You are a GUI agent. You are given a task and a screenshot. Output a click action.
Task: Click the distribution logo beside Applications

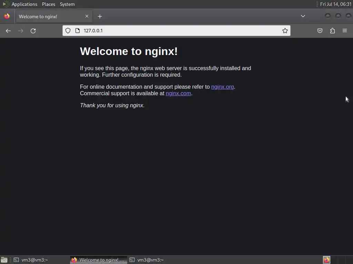6,4
